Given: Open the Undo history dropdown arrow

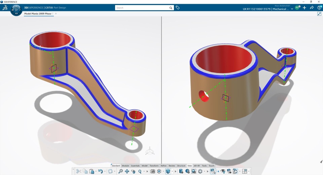Looking at the screenshot, I should click(x=105, y=172).
